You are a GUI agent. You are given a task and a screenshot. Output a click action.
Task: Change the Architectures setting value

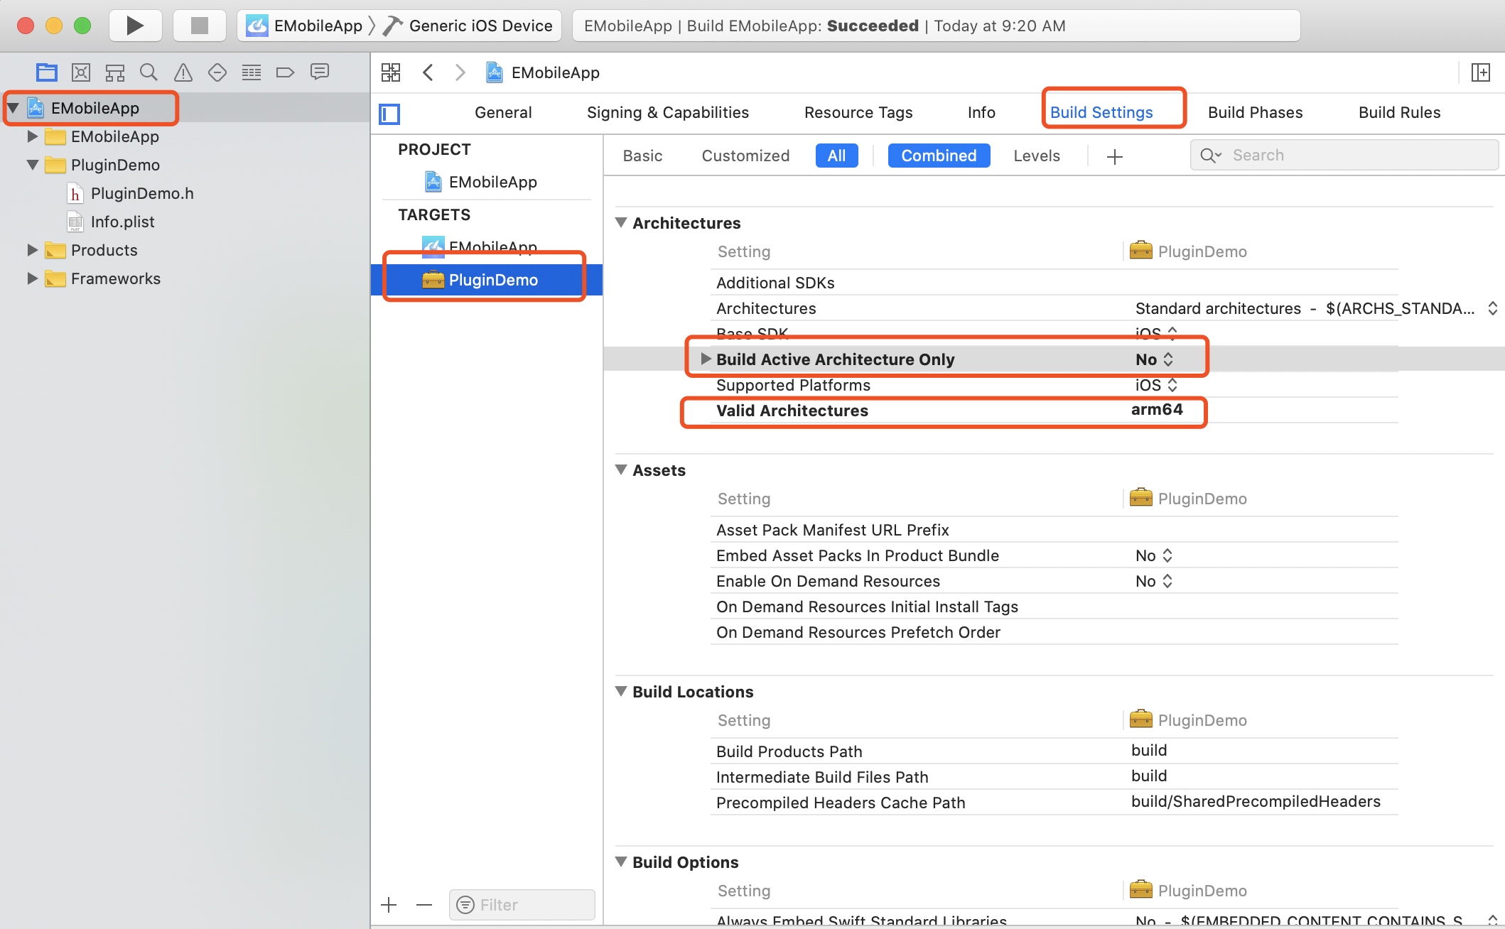point(1315,308)
